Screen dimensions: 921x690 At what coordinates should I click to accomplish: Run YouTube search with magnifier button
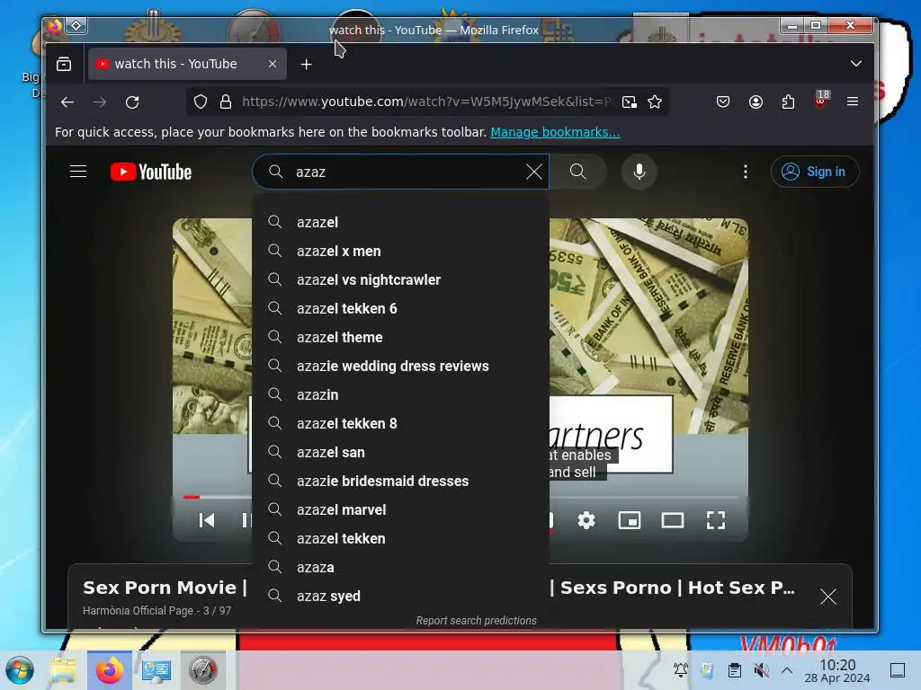pos(578,172)
